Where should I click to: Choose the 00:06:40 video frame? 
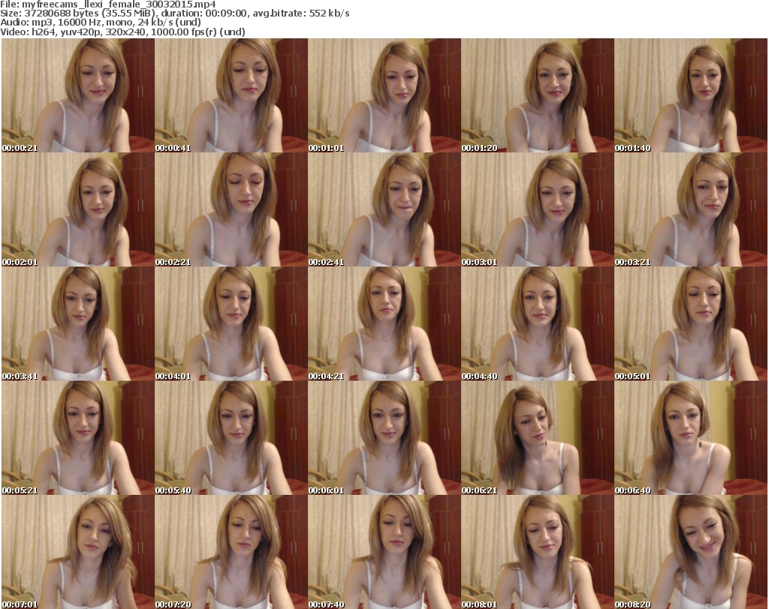691,438
